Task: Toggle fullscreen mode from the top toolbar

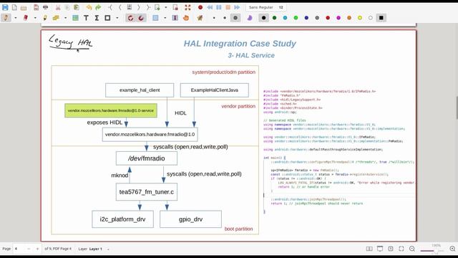Action: pyautogui.click(x=187, y=7)
